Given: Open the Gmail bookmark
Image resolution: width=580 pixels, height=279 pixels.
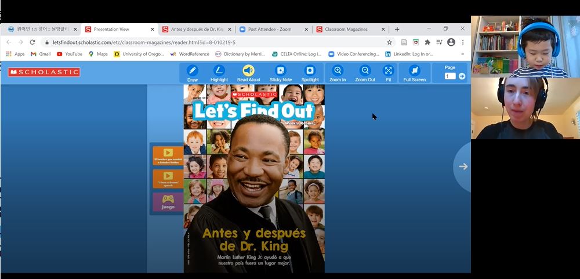Looking at the screenshot, I should (41, 54).
